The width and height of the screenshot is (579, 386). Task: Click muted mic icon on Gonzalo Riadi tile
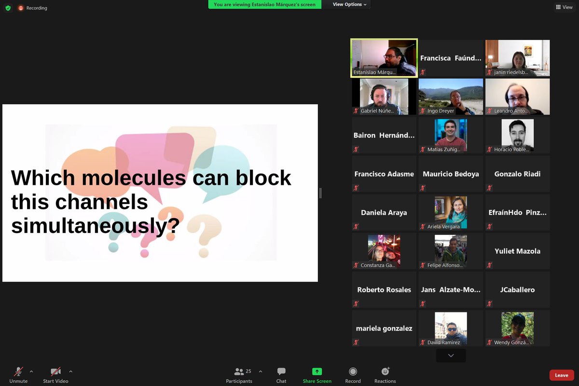coord(489,188)
